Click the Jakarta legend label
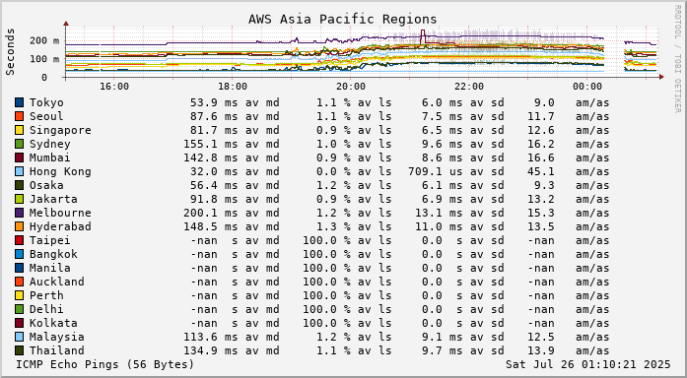Viewport: 687px width, 378px height. pyautogui.click(x=53, y=199)
